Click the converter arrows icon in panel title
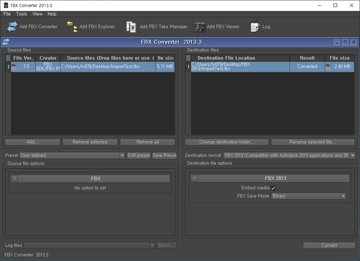The height and width of the screenshot is (261, 360). coord(6,42)
